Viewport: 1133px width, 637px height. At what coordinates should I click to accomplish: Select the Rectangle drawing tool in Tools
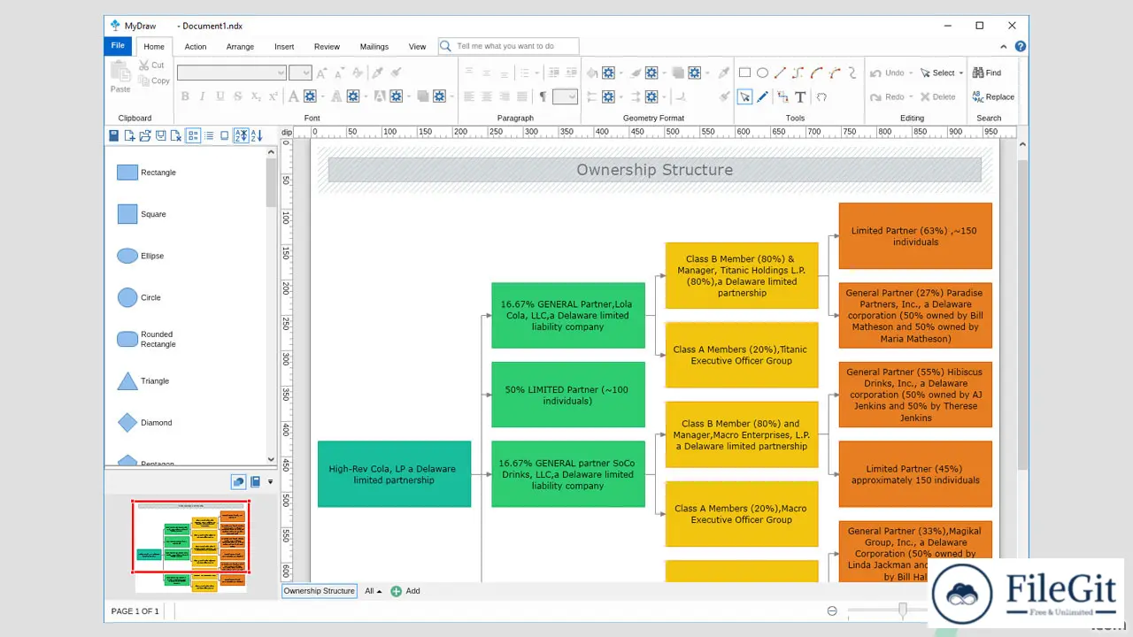[x=744, y=73]
